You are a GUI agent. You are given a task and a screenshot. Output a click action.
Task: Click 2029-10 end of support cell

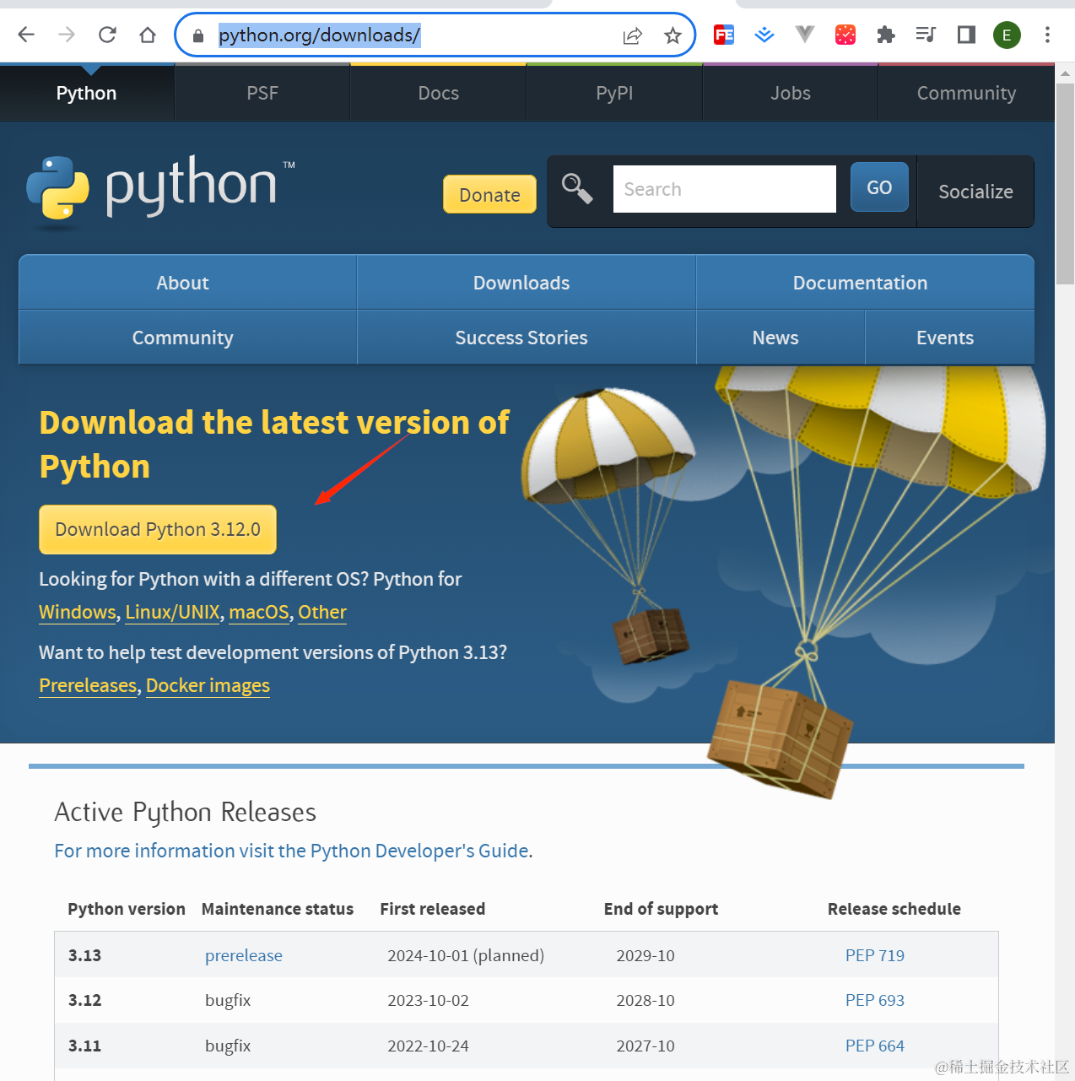pos(646,955)
